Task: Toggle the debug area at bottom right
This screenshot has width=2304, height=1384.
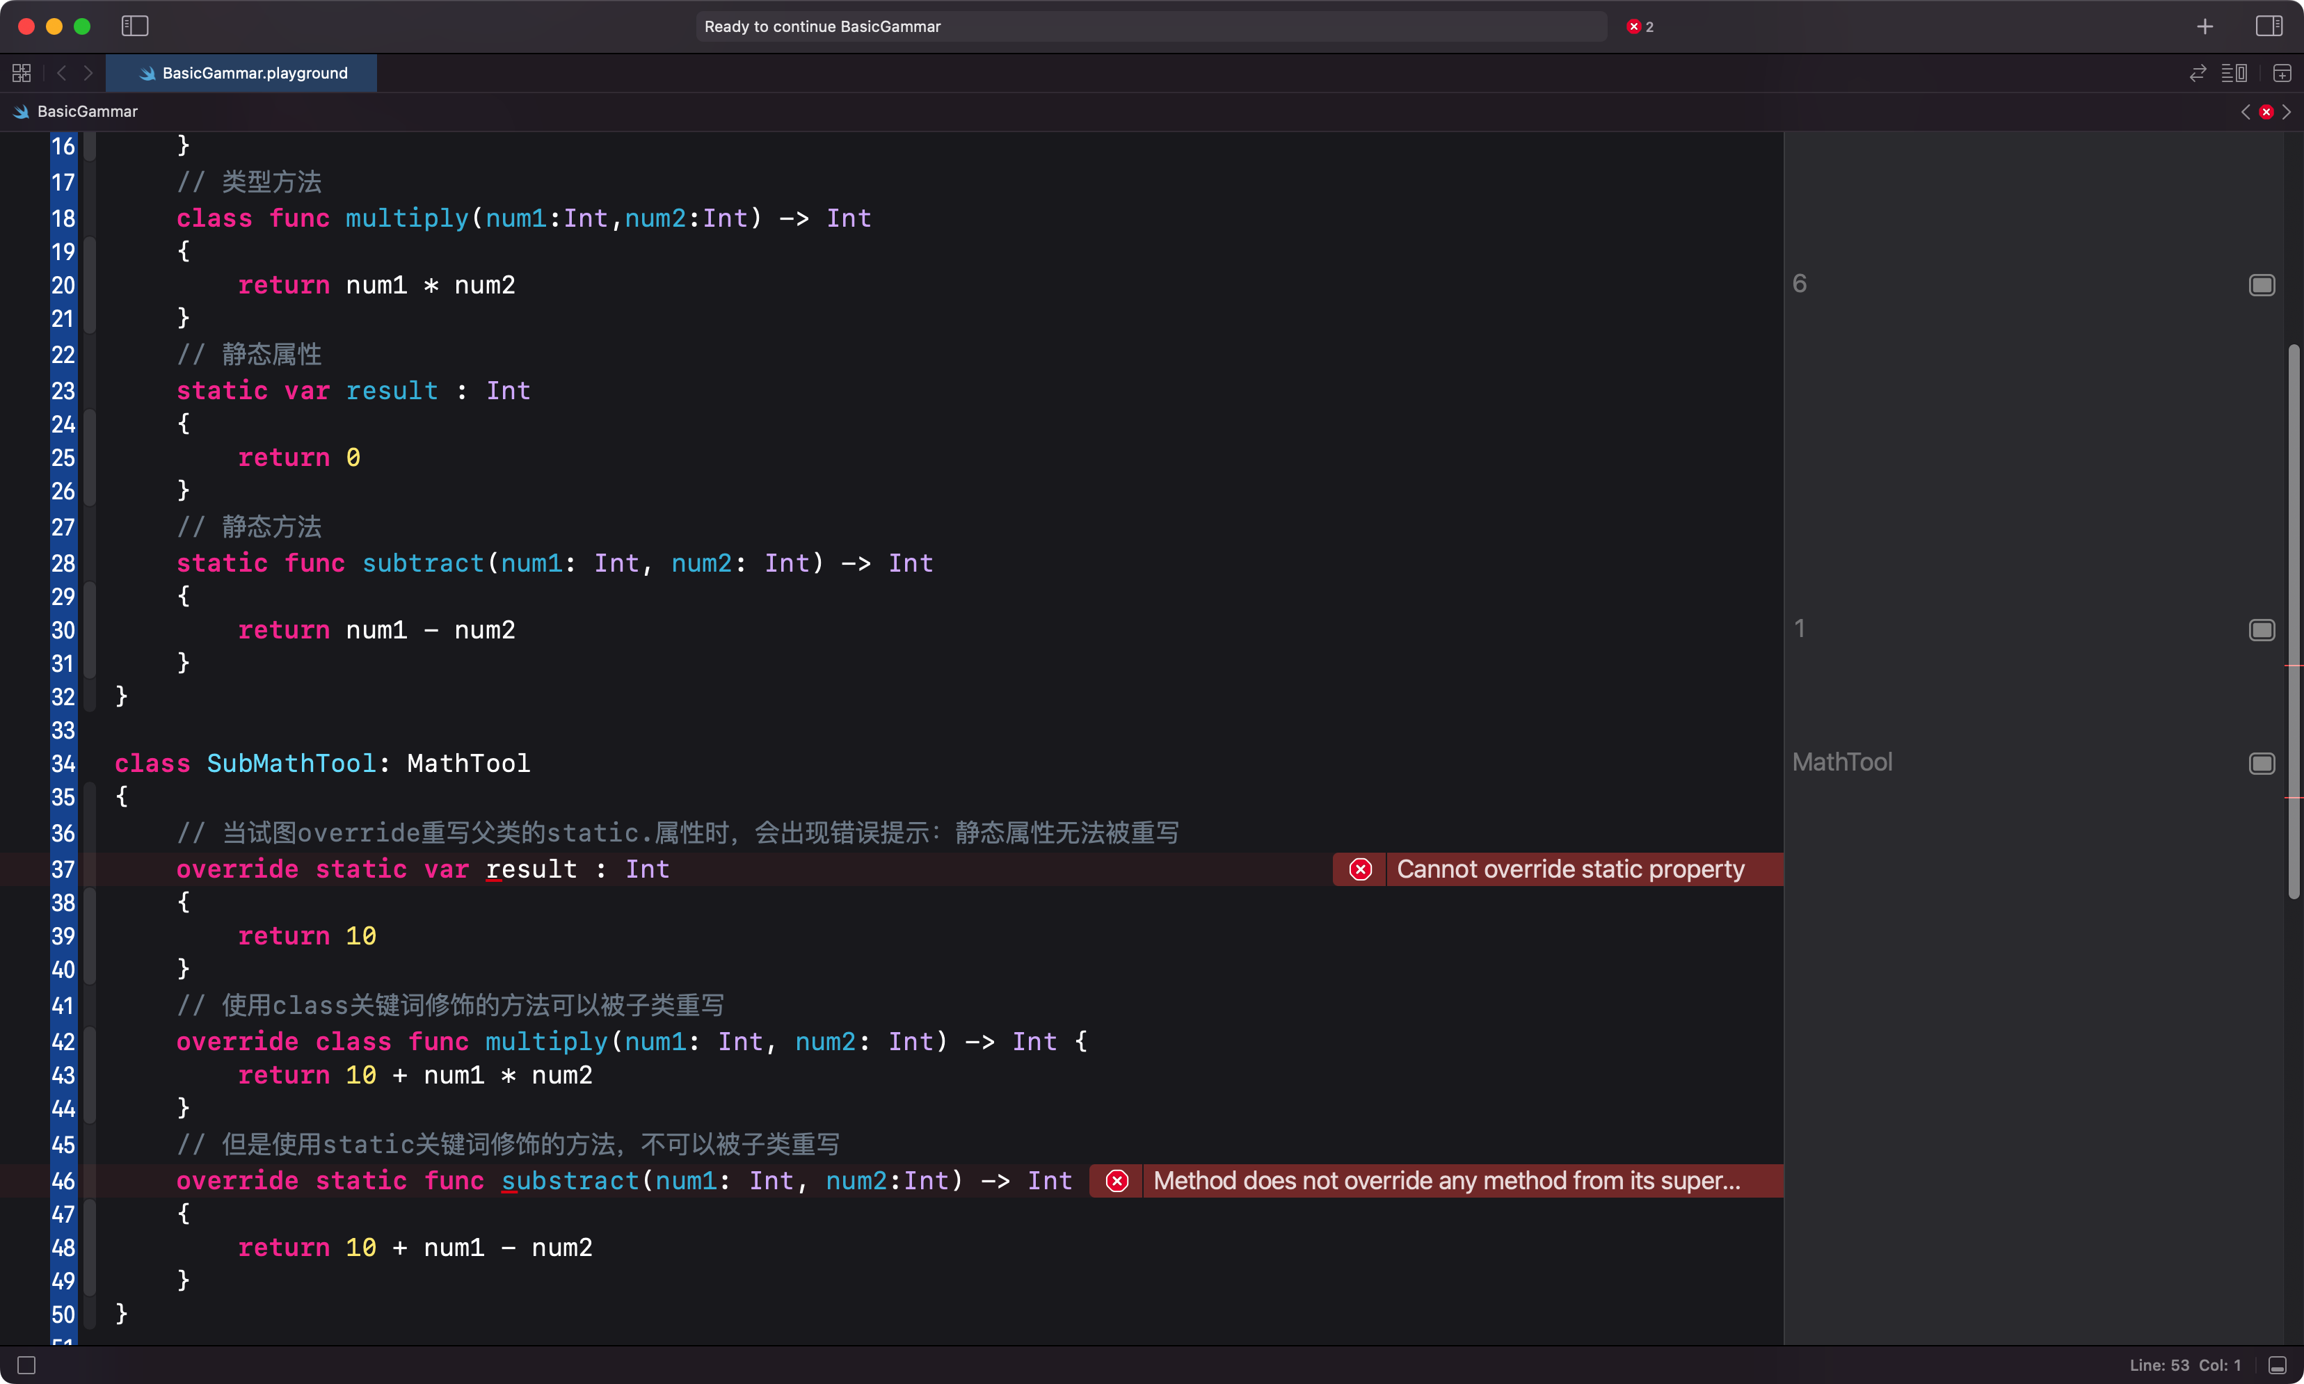Action: coord(2277,1365)
